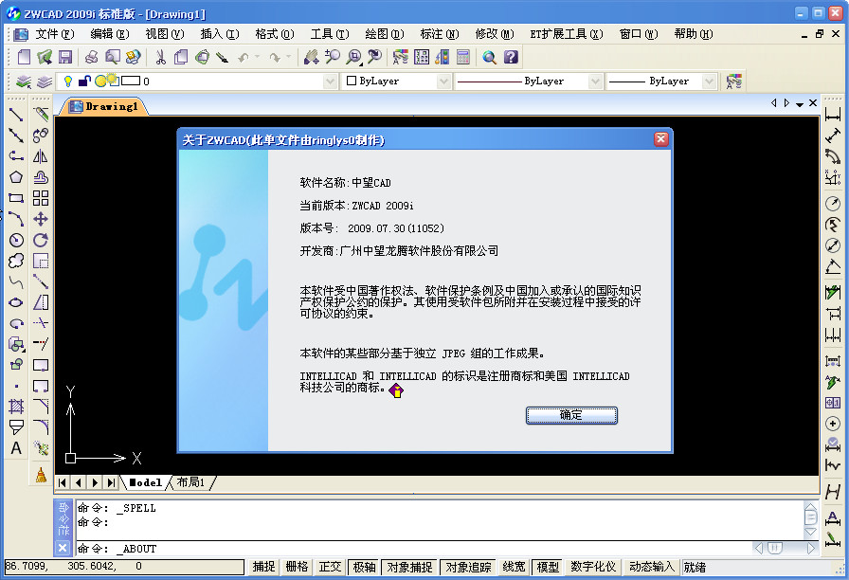Image resolution: width=849 pixels, height=580 pixels.
Task: Select the Line draw tool
Action: (x=16, y=115)
